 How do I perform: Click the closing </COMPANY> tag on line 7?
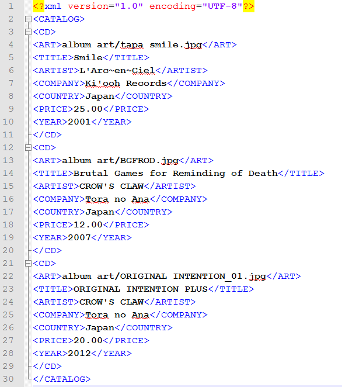pos(196,84)
